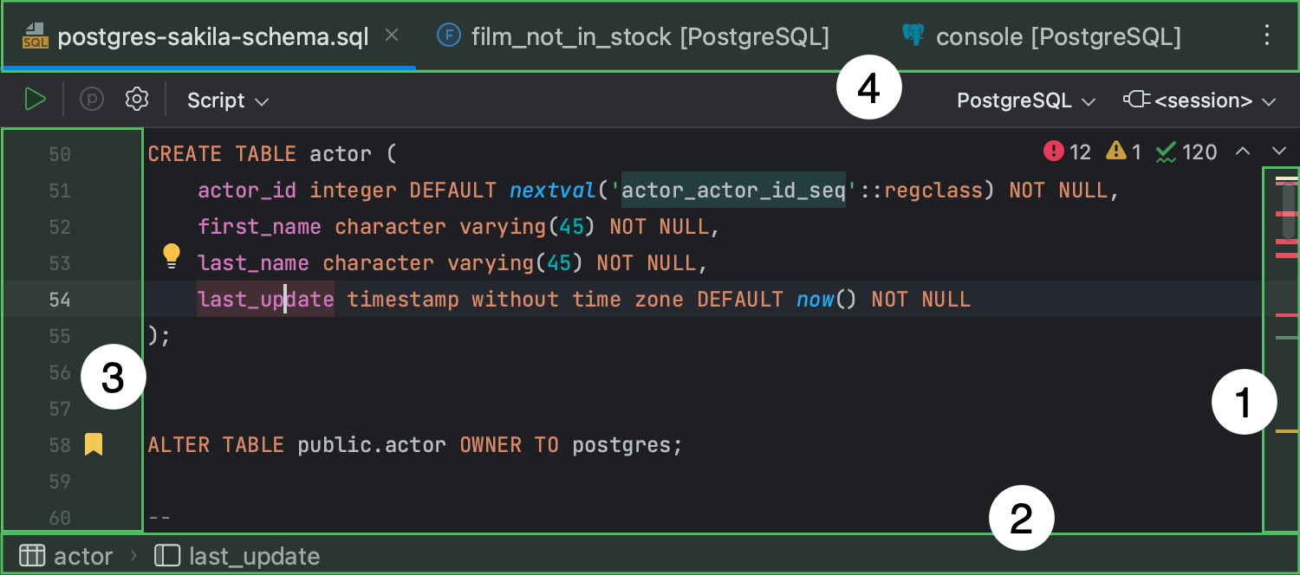
Task: Click the transaction mode P icon
Action: point(92,100)
